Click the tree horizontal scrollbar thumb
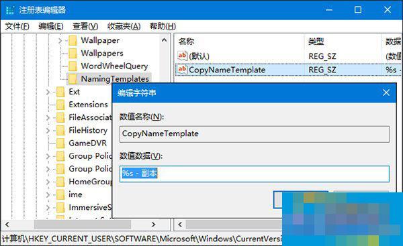Screen dimensions: 403x246 (x=83, y=225)
